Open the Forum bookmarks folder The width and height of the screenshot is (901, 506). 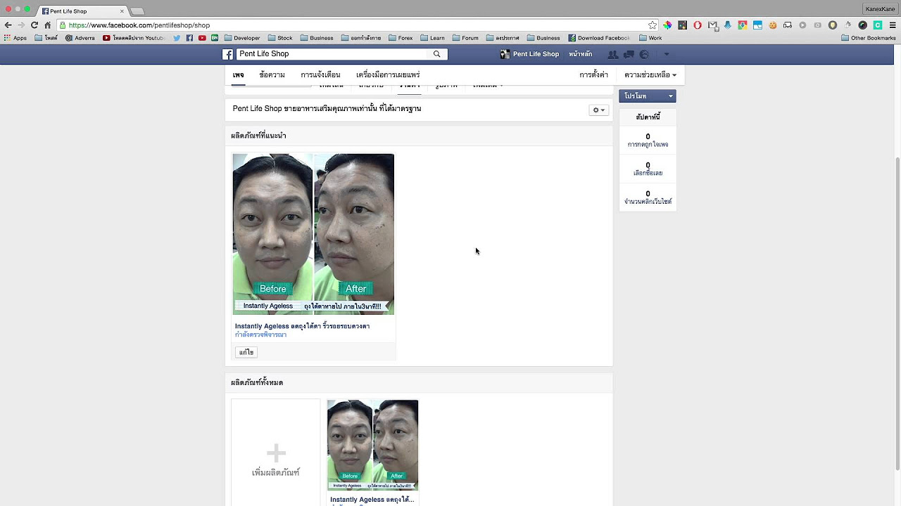click(x=465, y=38)
